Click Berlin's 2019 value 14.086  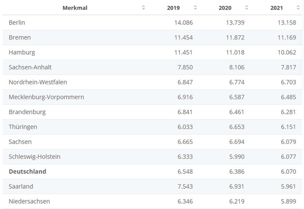point(183,23)
